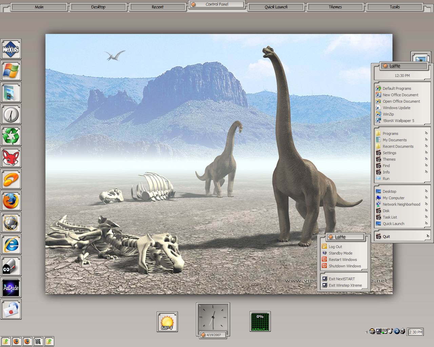
Task: Select Restart Windows in the Latte menu
Action: pyautogui.click(x=343, y=260)
